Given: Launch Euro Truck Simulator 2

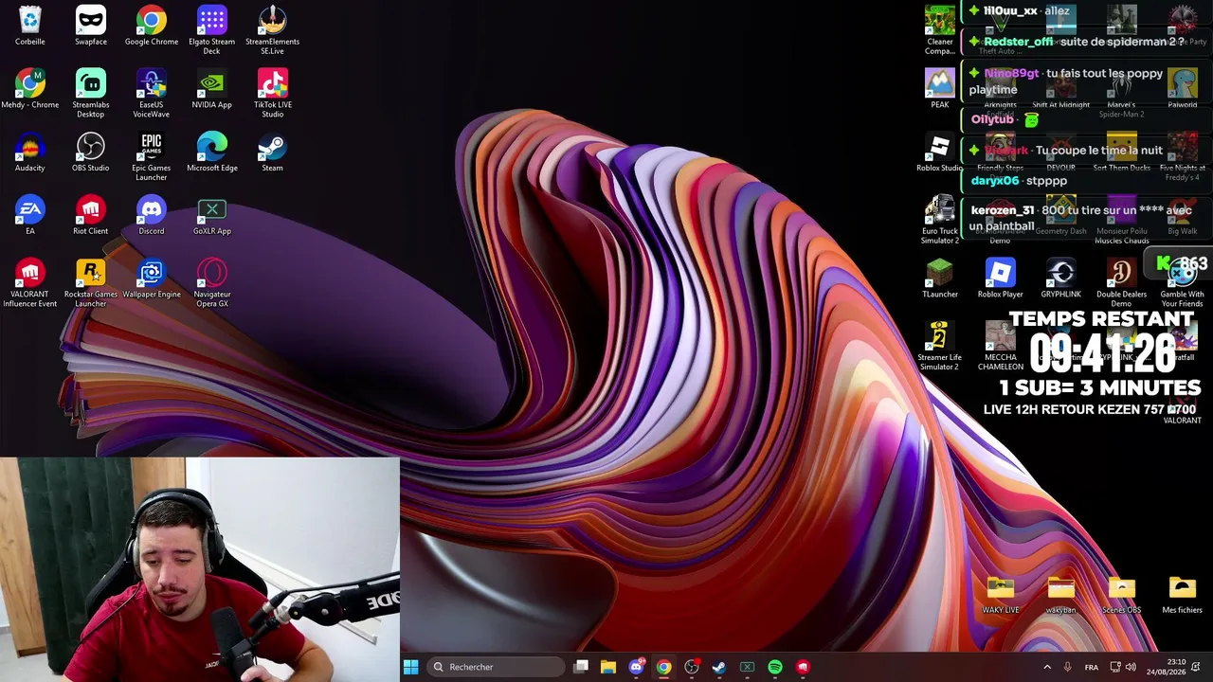Looking at the screenshot, I should pos(940,220).
